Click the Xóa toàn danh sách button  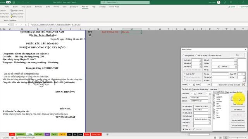[x=238, y=126]
